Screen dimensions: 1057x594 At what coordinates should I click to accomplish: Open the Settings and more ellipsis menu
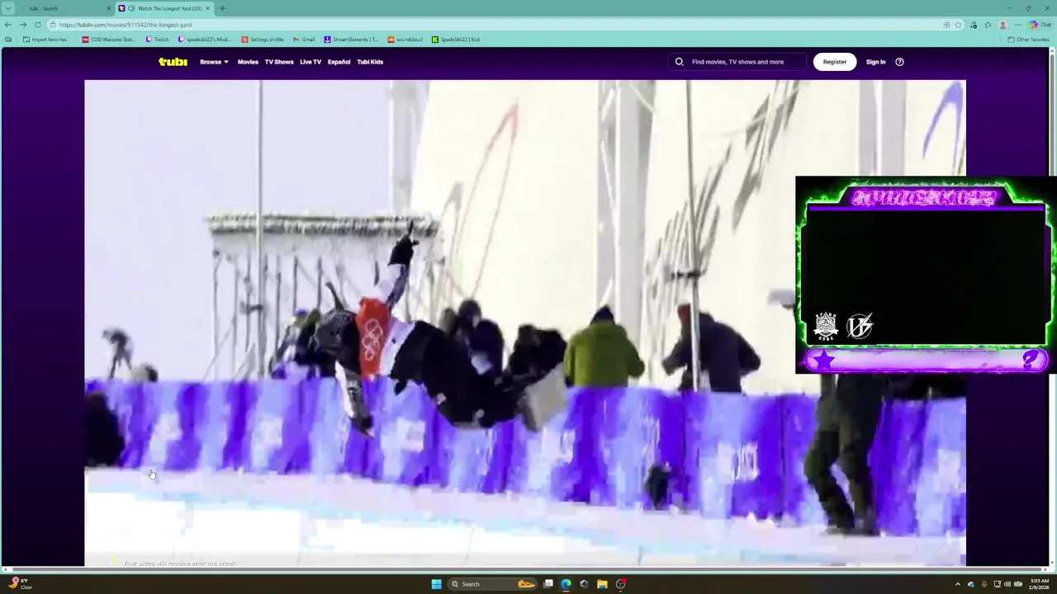tap(1017, 25)
